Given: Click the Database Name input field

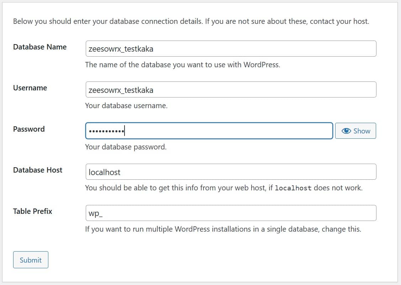Looking at the screenshot, I should click(231, 49).
